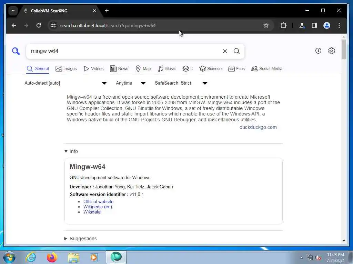This screenshot has width=353, height=264.
Task: View site information icon in address bar
Action: [x=53, y=25]
